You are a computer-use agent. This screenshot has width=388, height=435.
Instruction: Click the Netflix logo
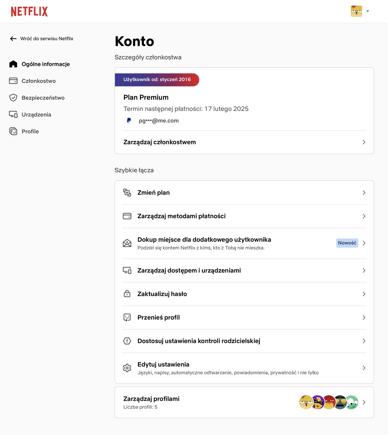29,12
